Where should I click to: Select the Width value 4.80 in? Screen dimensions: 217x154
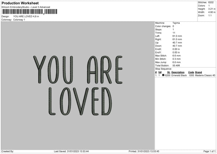click(212, 12)
